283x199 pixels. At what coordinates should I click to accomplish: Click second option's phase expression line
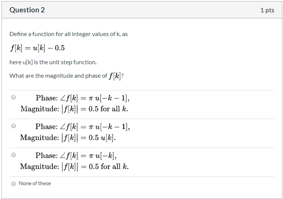[x=82, y=127]
